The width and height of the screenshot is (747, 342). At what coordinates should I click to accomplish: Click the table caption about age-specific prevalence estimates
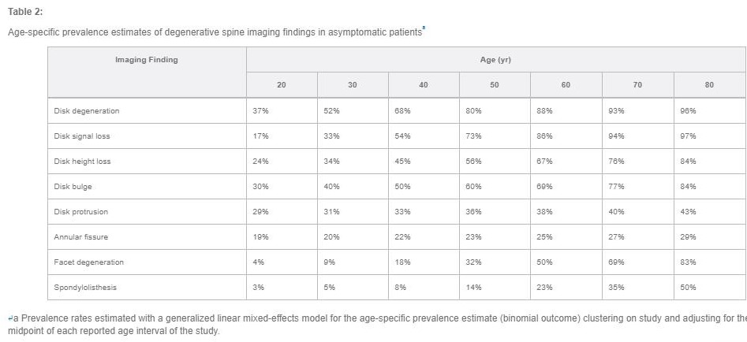point(215,33)
